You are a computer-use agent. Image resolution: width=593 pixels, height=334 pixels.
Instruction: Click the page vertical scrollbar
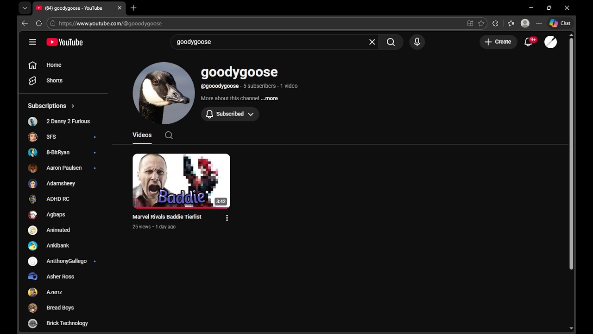(571, 153)
